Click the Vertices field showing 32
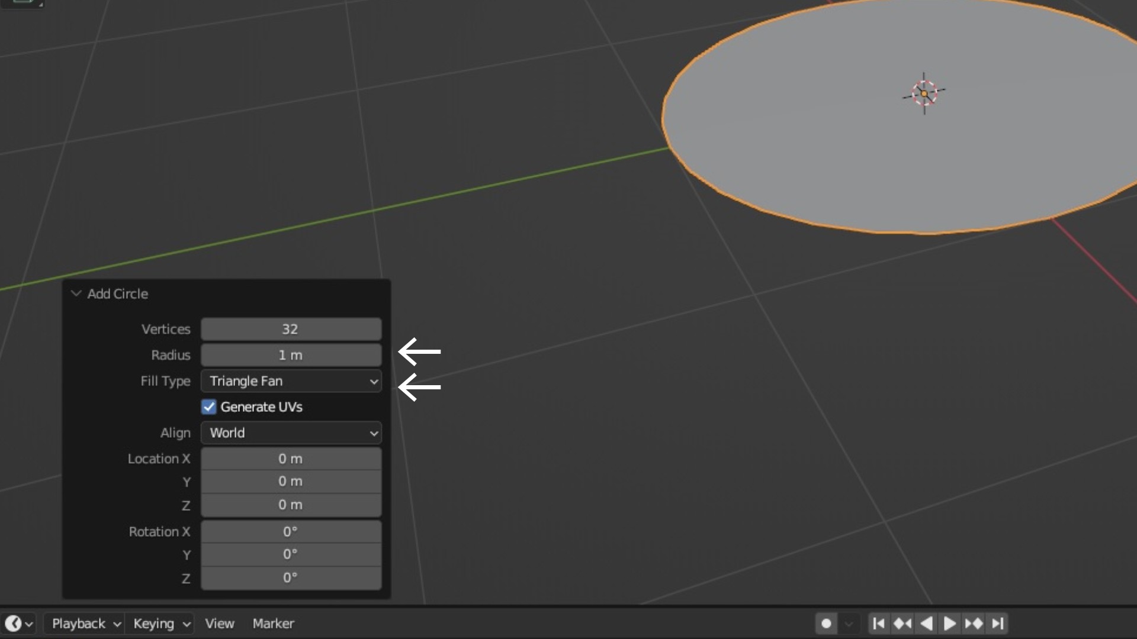The image size is (1137, 639). (291, 330)
